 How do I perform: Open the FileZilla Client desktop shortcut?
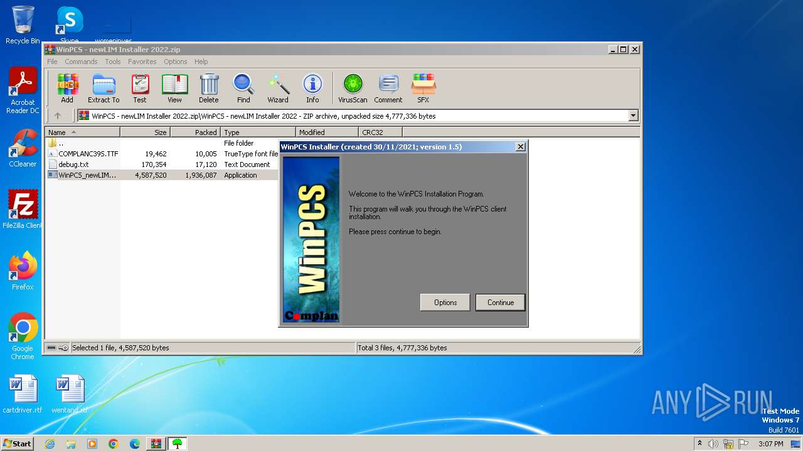coord(23,210)
